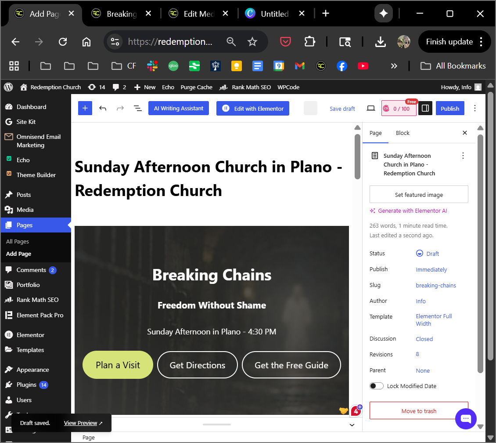Open the live chat bubble widget
Image resolution: width=496 pixels, height=443 pixels.
(x=466, y=419)
